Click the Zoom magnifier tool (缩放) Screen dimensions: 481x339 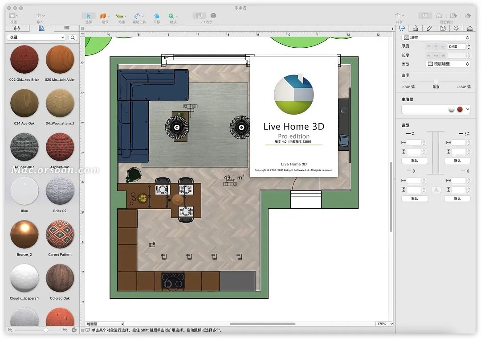(171, 16)
